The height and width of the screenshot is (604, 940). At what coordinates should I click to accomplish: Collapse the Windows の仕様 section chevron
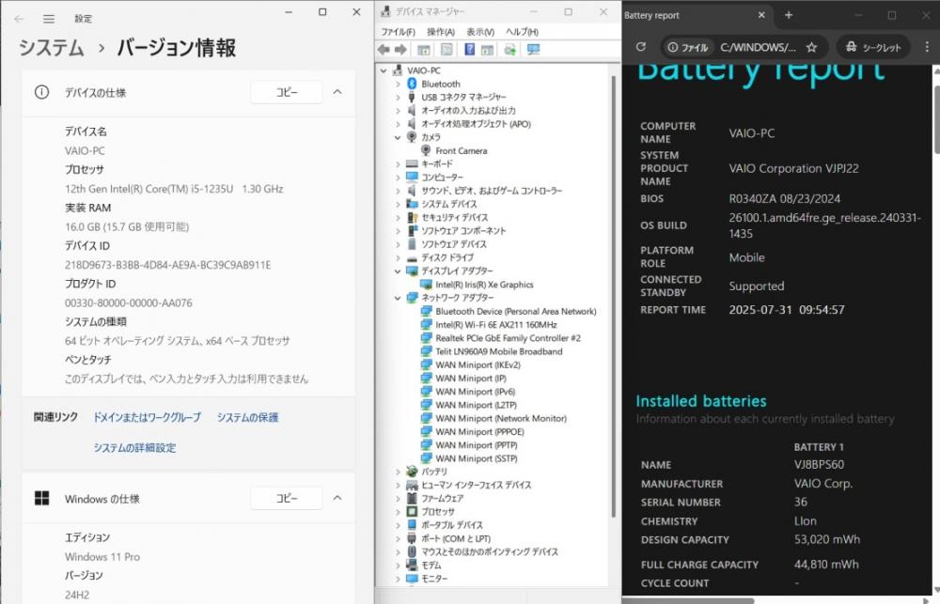(x=337, y=498)
